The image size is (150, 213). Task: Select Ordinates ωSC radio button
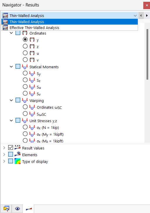click(25, 107)
